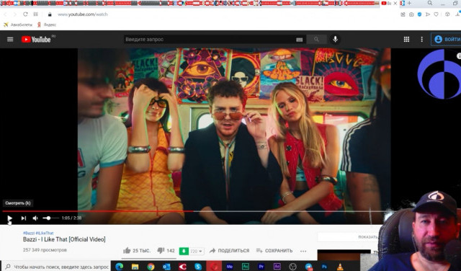Open the YouTube hamburger guide menu
Screen dimensions: 461x271
click(10, 39)
